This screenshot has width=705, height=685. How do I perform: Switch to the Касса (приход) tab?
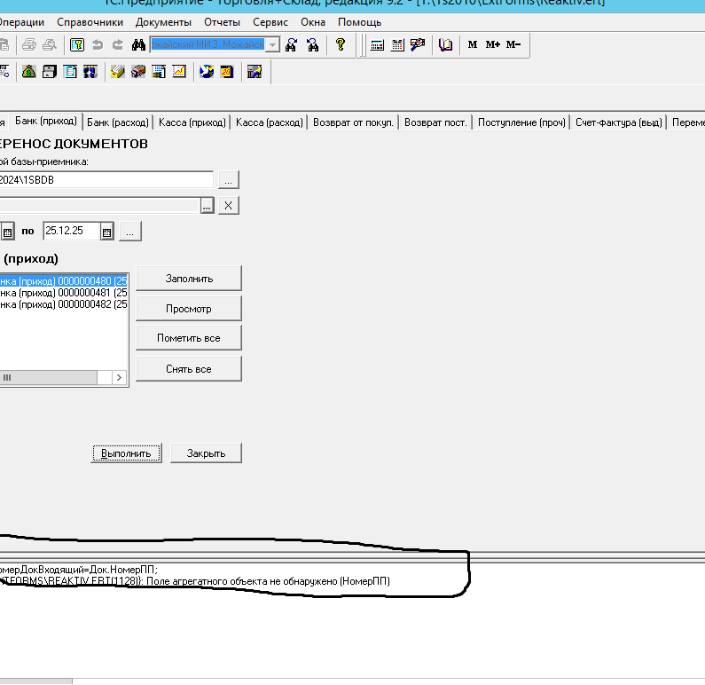[x=192, y=122]
